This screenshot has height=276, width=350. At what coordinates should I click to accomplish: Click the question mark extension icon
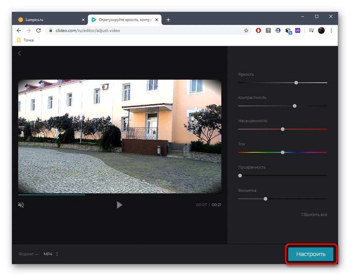click(x=268, y=30)
